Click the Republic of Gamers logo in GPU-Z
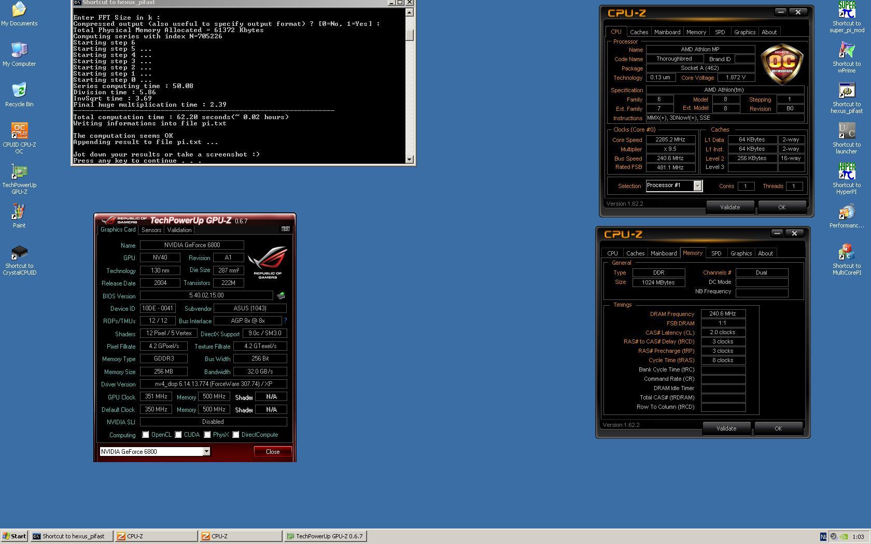The width and height of the screenshot is (871, 544). point(268,262)
